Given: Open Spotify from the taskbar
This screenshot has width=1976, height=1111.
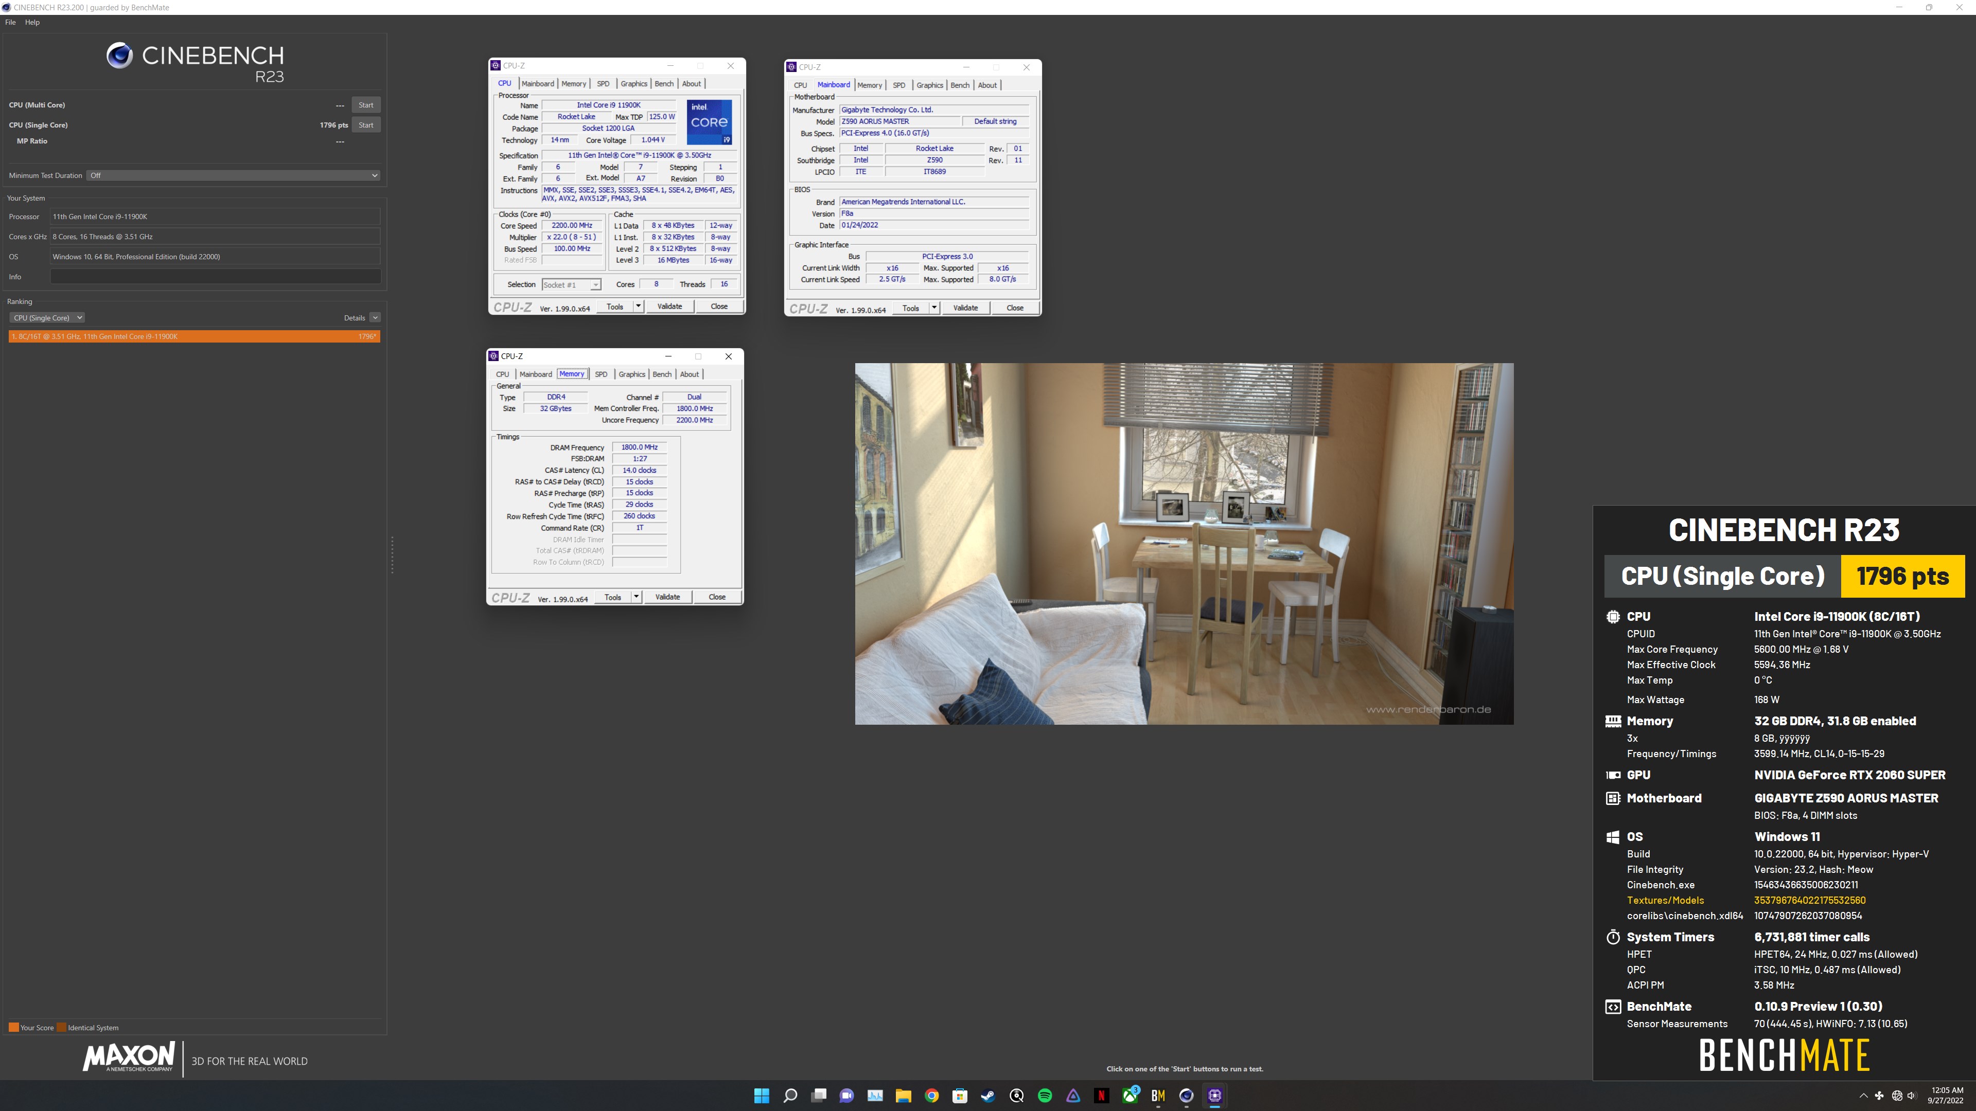Looking at the screenshot, I should point(1045,1096).
